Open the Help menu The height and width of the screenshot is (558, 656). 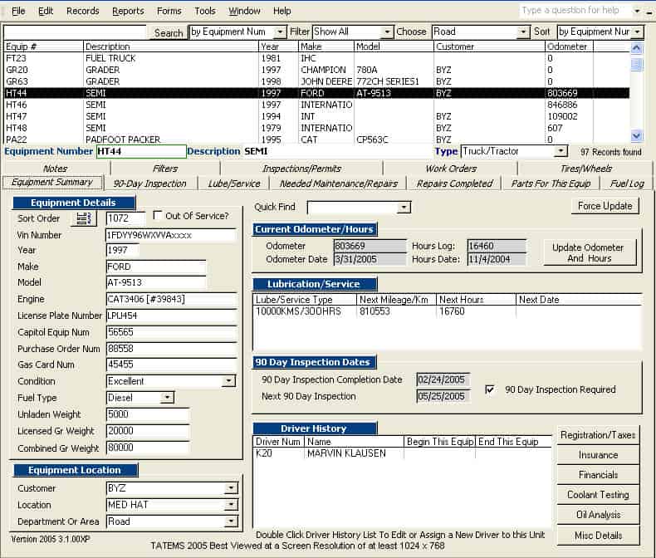coord(282,11)
